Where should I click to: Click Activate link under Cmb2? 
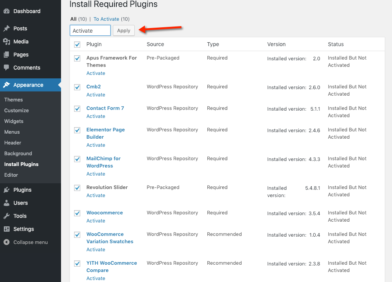[x=96, y=95]
